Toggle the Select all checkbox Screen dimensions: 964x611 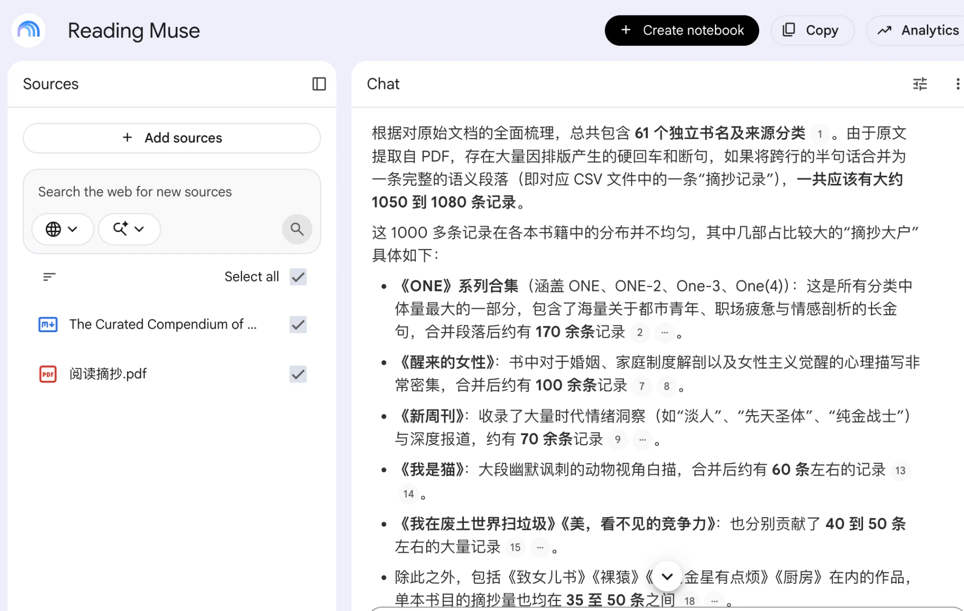pyautogui.click(x=298, y=276)
